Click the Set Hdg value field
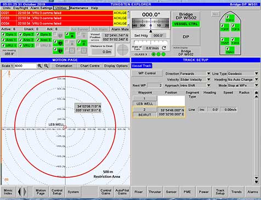 pyautogui.click(x=158, y=36)
